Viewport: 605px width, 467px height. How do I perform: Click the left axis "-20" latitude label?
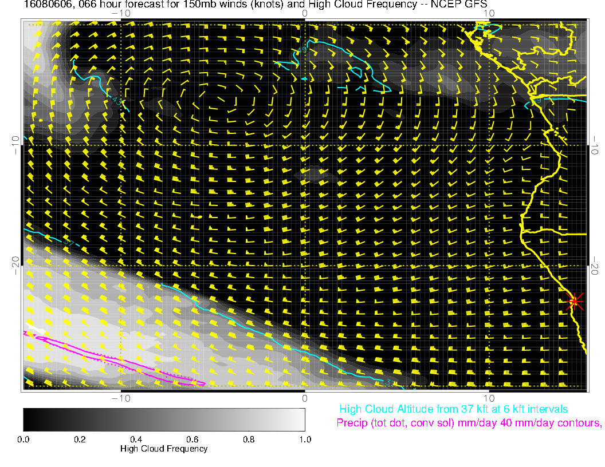tap(15, 266)
